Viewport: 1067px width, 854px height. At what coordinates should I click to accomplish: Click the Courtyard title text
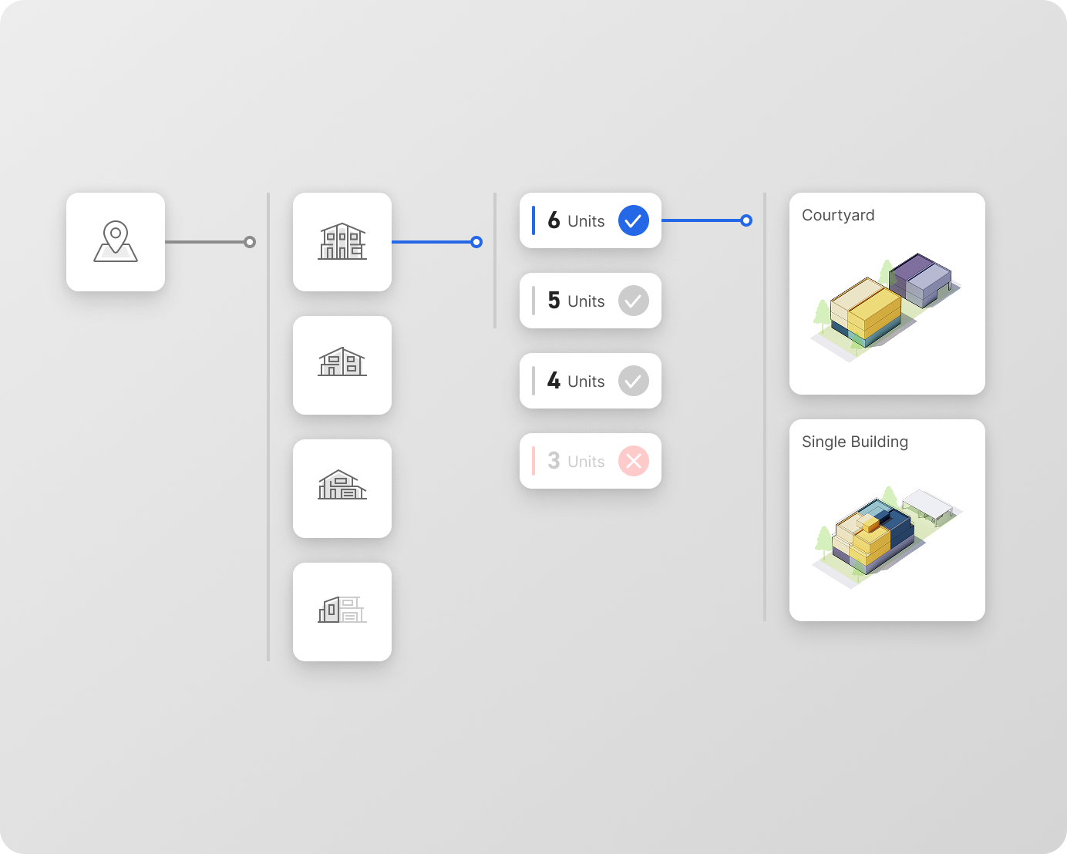point(838,215)
